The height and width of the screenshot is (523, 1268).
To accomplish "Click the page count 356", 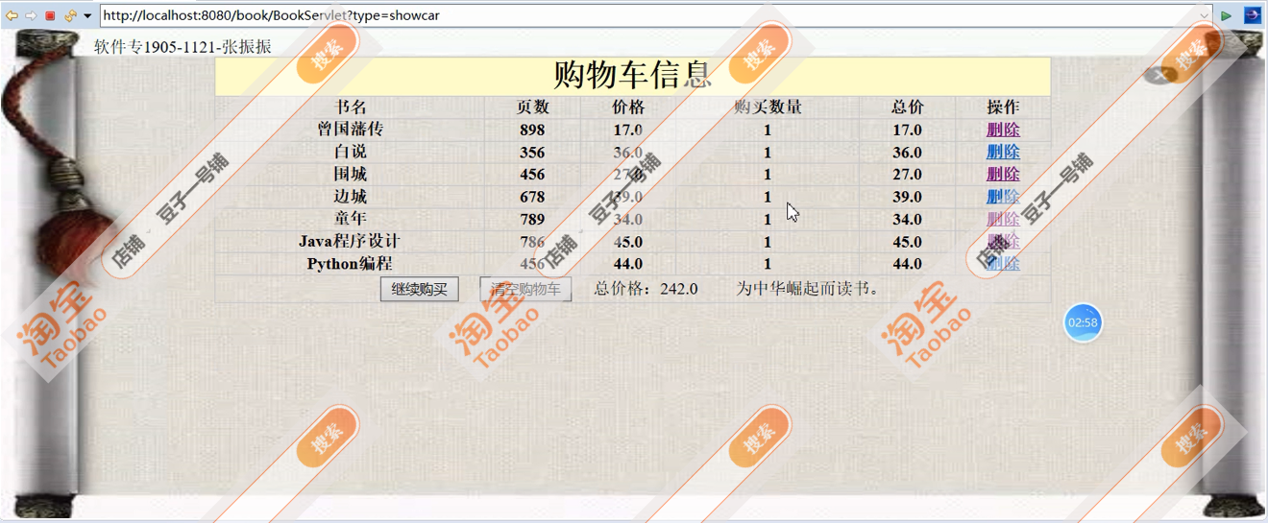I will tap(532, 153).
